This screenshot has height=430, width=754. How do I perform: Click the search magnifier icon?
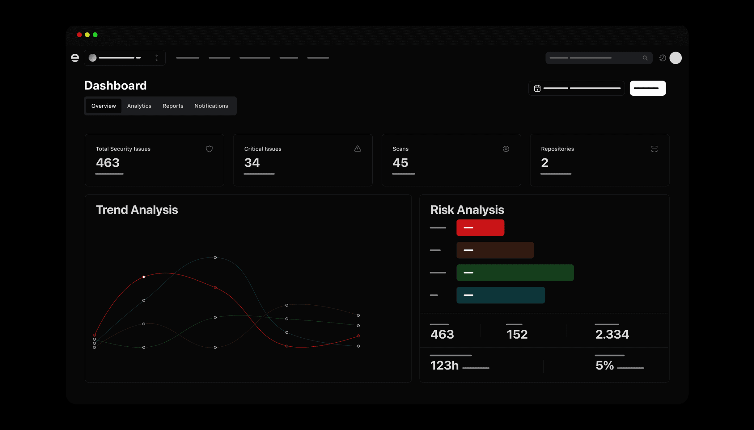[x=645, y=58]
